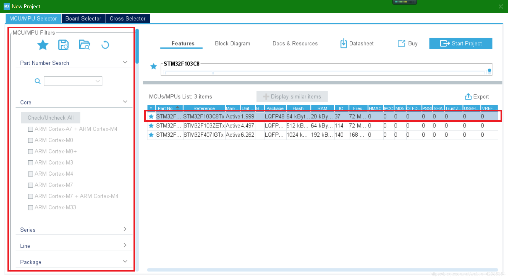This screenshot has width=508, height=279.
Task: Click Display similar items button
Action: (292, 97)
